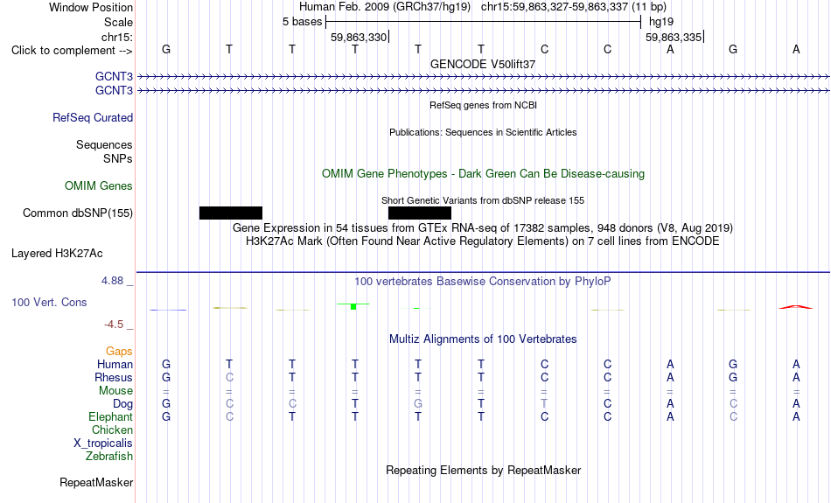Select the Elephant species label
Screen dimensions: 831x503
coord(111,417)
